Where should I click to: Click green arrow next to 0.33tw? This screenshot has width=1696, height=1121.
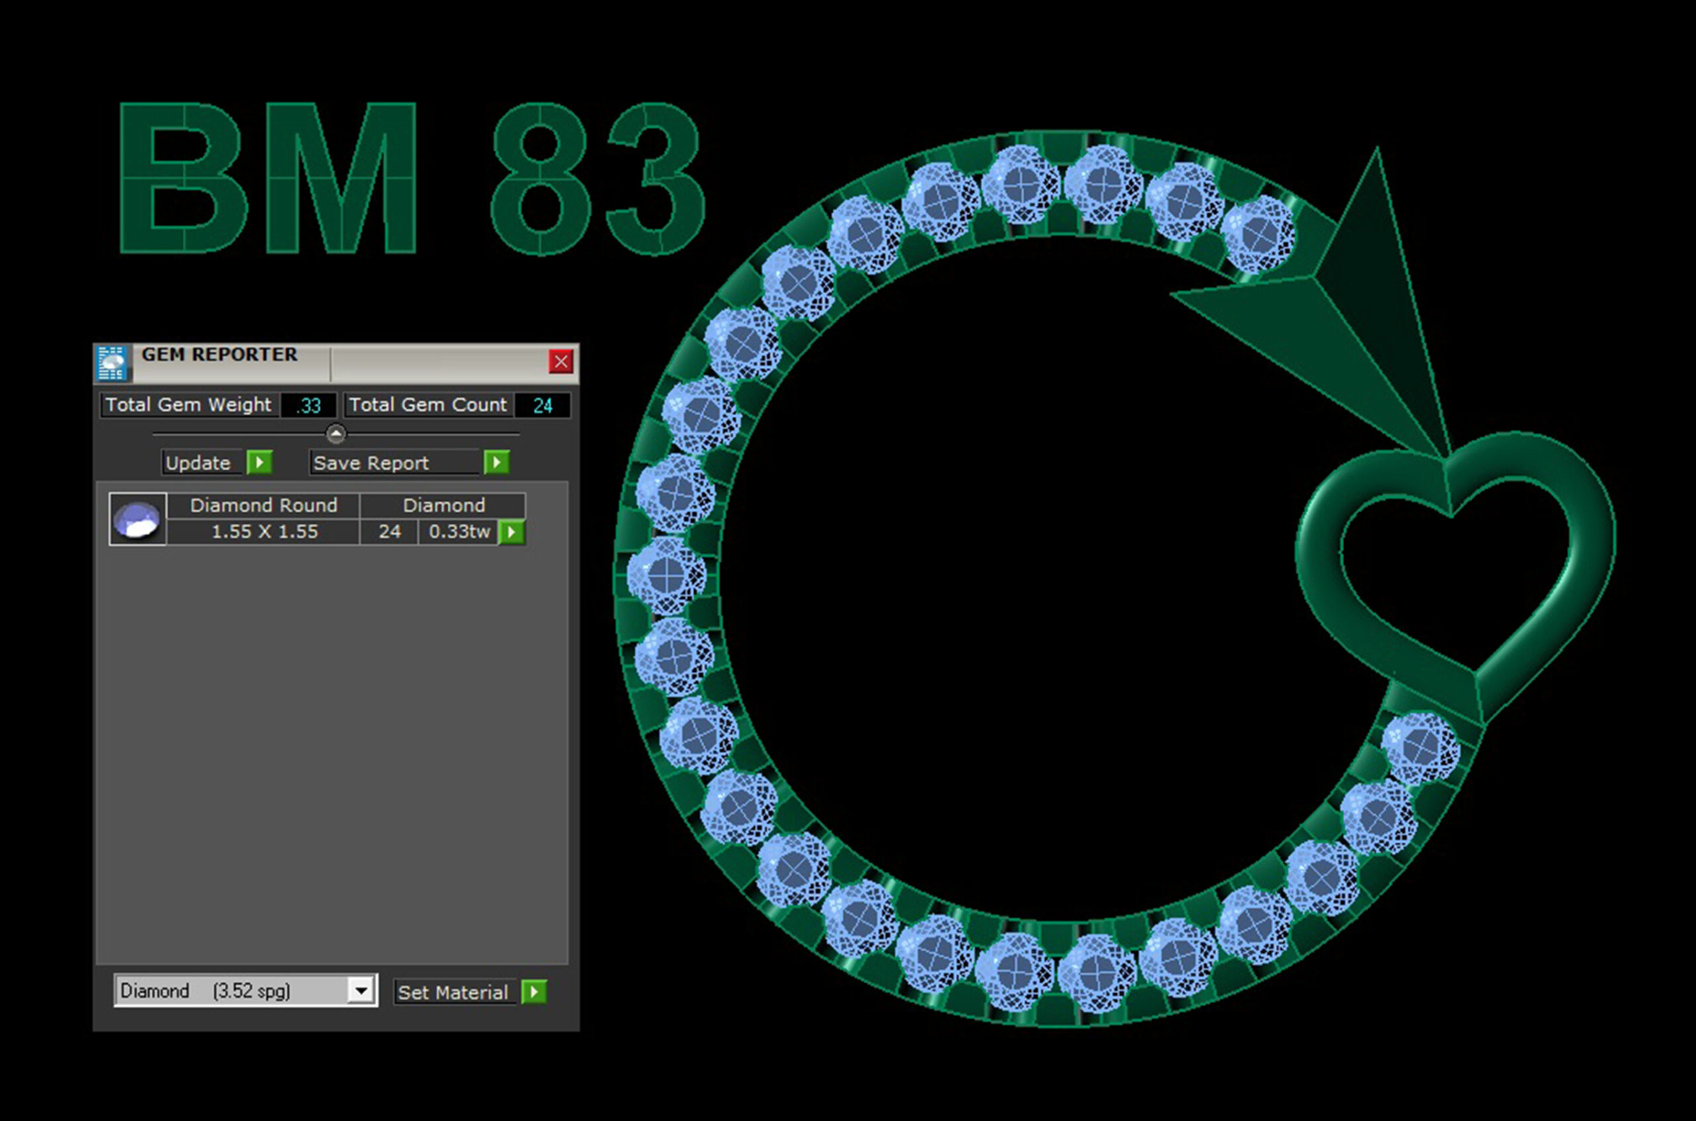tap(511, 532)
